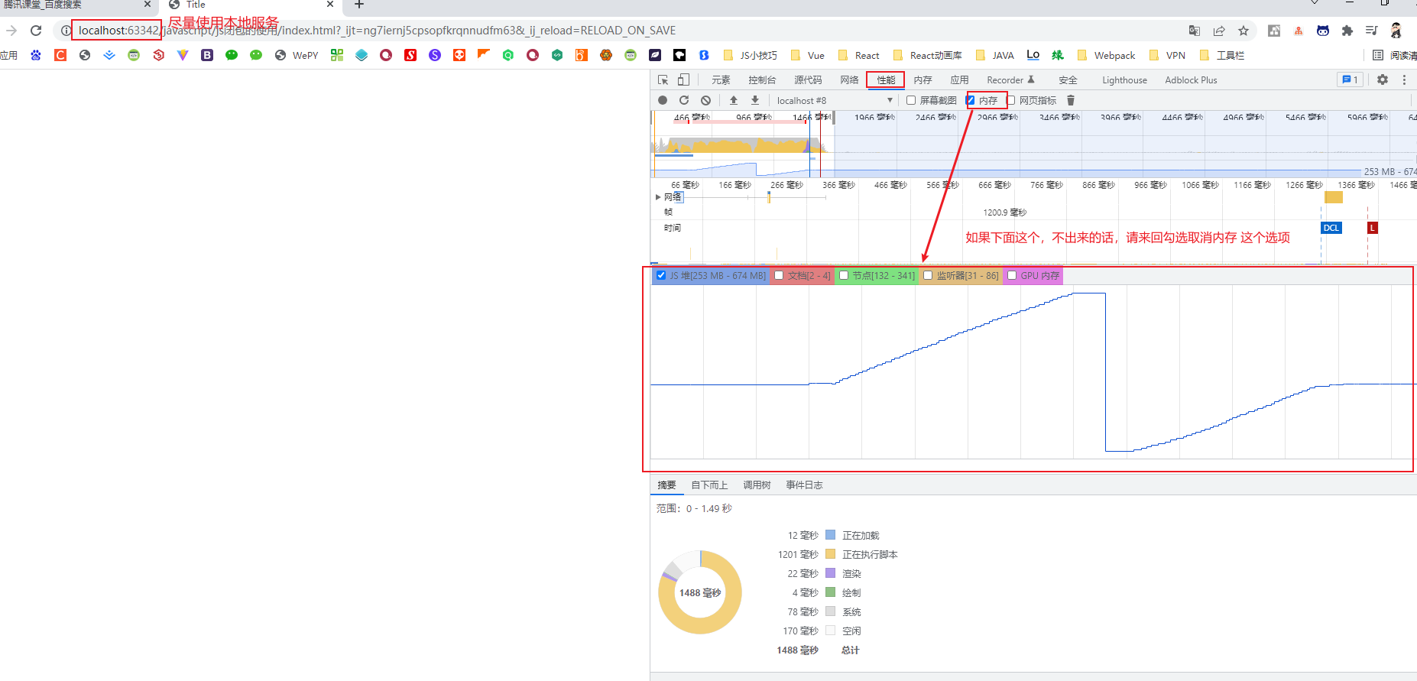Switch to the 控制台 console tab
The image size is (1417, 681).
click(x=762, y=79)
